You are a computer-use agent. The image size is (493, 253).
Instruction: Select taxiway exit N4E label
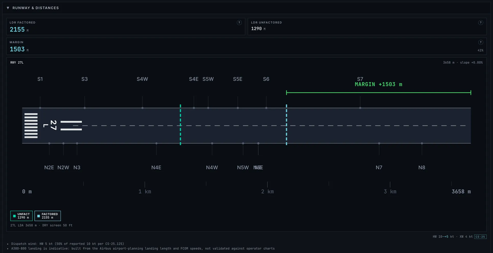tap(156, 167)
